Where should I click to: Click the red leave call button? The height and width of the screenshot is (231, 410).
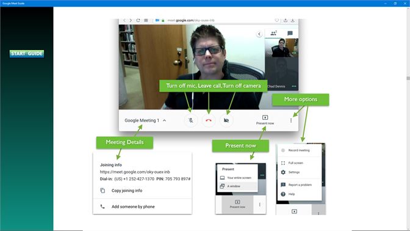coord(209,120)
